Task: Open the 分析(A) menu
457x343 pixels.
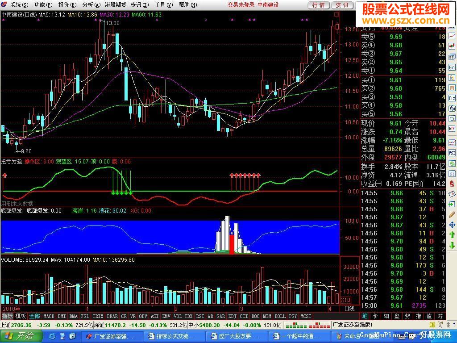Action: (x=91, y=5)
